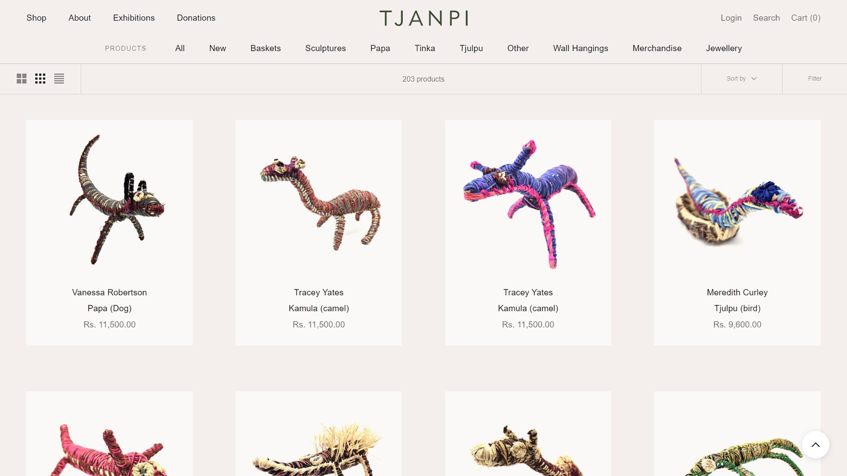
Task: Open Vanessa Robertson Papa (Dog) image
Action: [x=109, y=200]
